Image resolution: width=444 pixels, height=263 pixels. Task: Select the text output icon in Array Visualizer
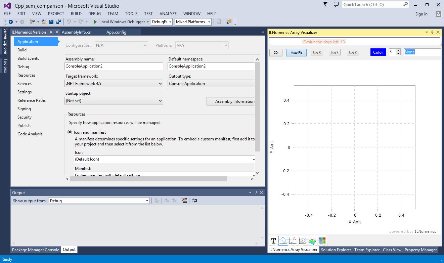coord(273,240)
